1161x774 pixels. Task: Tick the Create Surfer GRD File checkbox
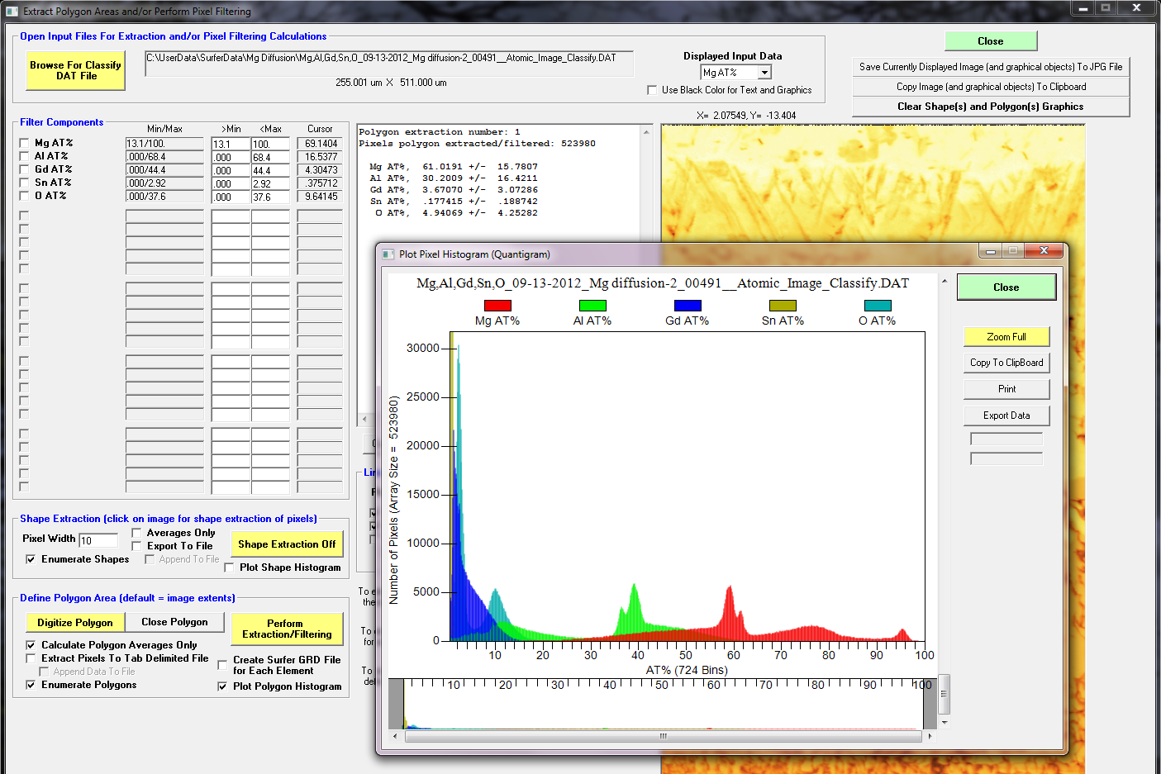(x=222, y=665)
